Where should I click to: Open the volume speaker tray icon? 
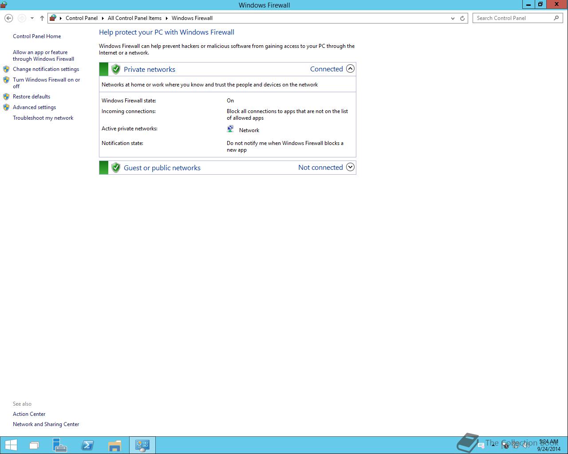click(x=526, y=445)
